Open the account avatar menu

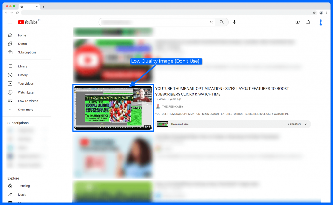click(321, 22)
